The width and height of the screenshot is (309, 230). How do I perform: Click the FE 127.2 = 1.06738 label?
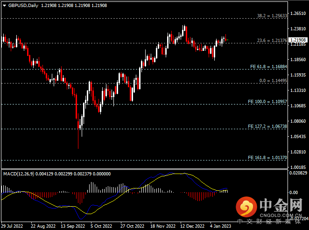click(x=267, y=126)
